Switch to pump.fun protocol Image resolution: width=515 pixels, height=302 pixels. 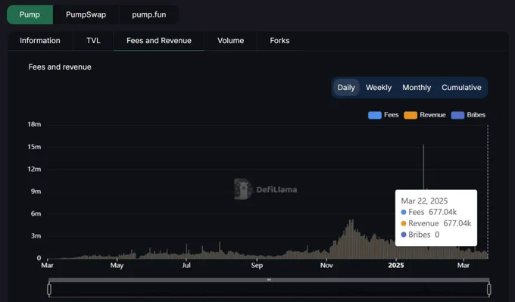click(x=148, y=15)
